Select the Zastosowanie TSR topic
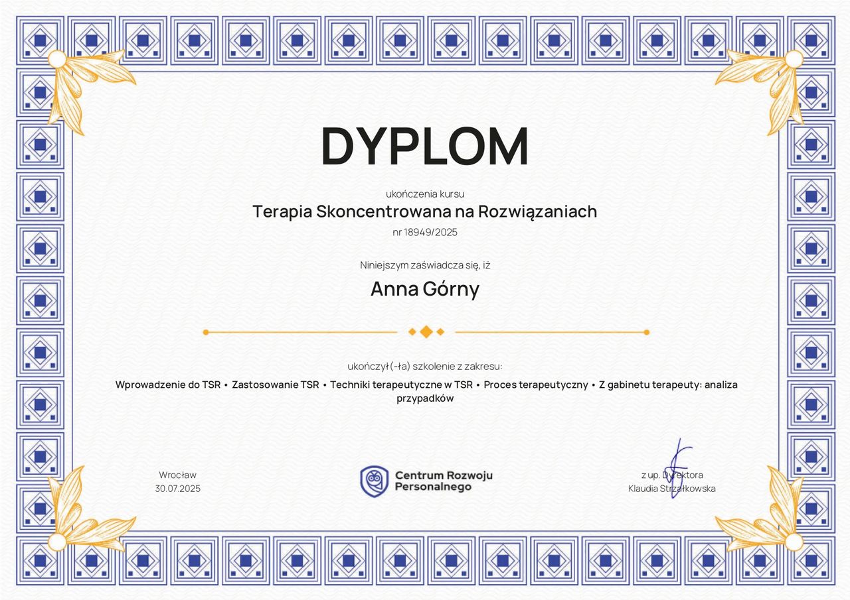 pyautogui.click(x=276, y=385)
